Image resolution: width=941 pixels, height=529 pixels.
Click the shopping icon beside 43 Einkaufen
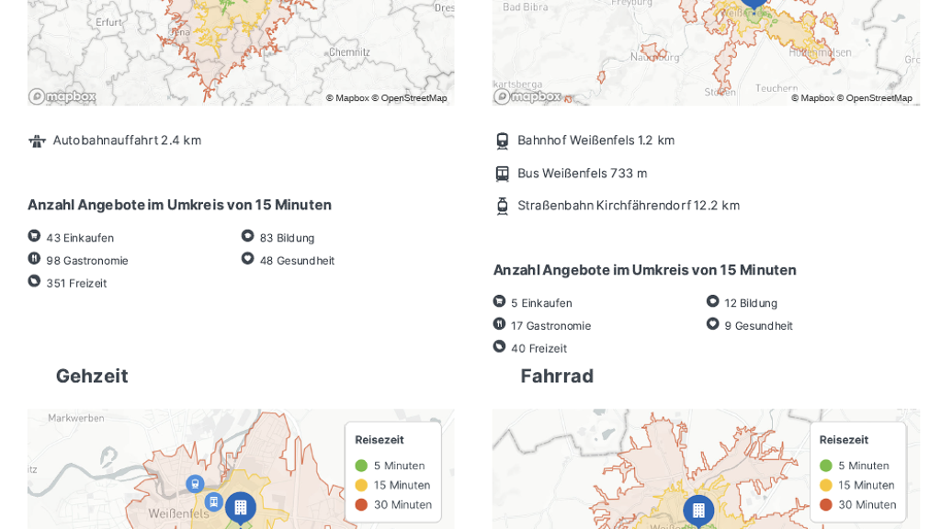(x=34, y=236)
